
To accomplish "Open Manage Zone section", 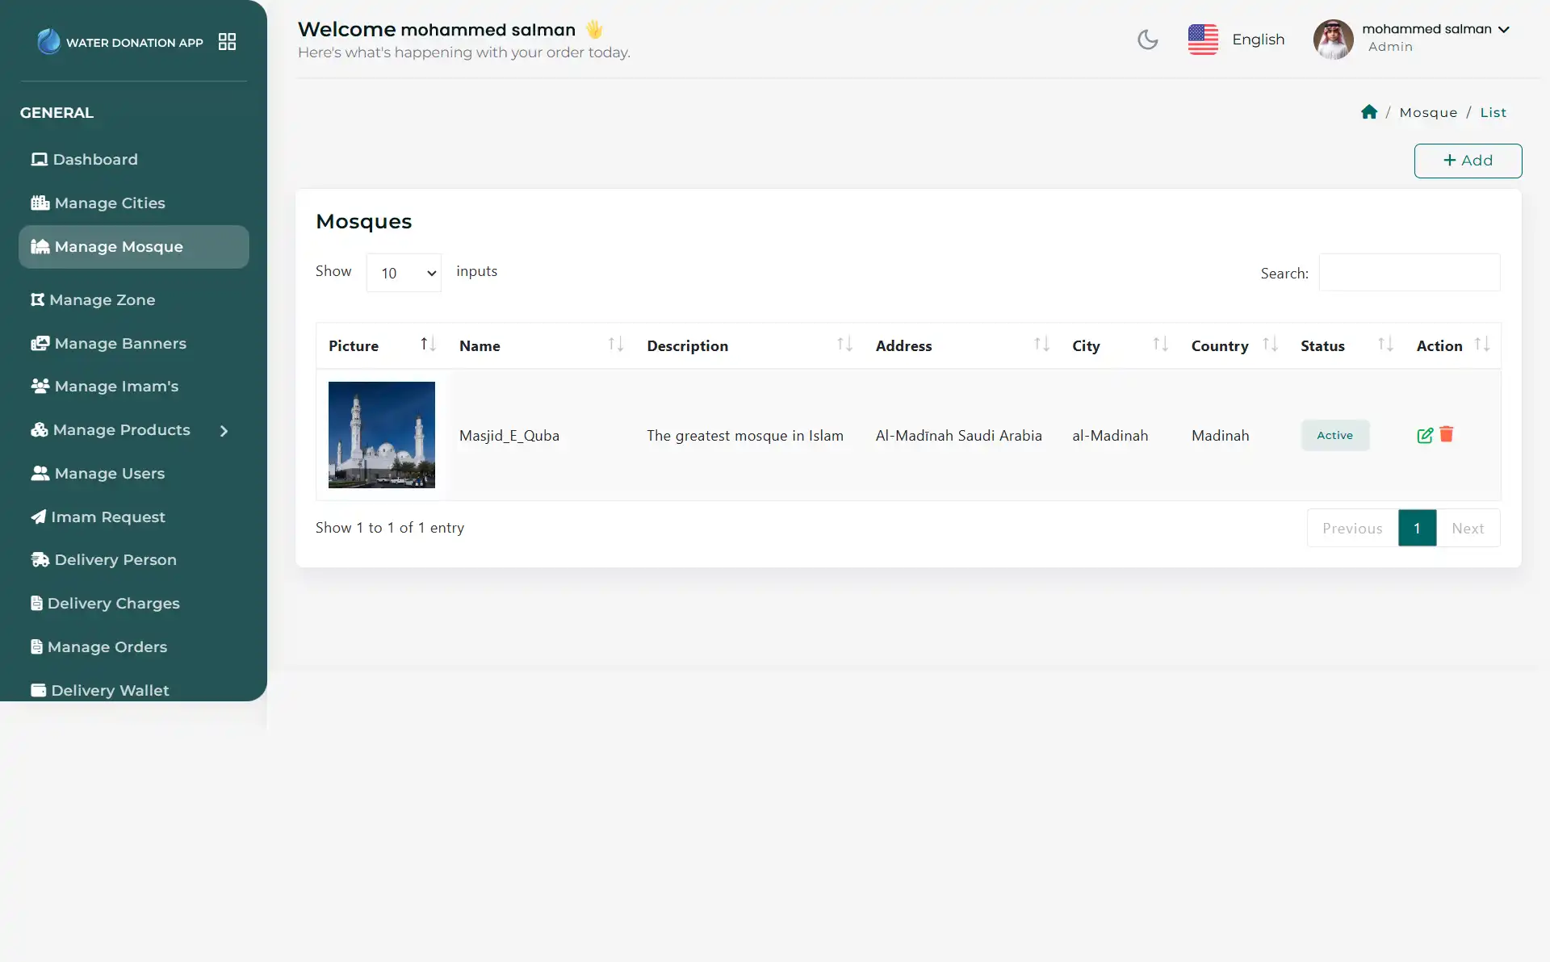I will coord(102,299).
